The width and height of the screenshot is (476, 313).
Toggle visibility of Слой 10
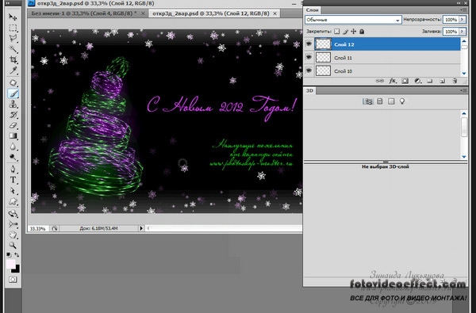tap(309, 71)
